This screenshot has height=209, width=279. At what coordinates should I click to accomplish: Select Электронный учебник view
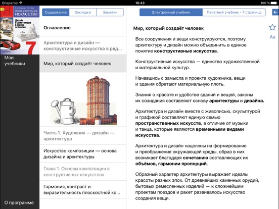171,12
